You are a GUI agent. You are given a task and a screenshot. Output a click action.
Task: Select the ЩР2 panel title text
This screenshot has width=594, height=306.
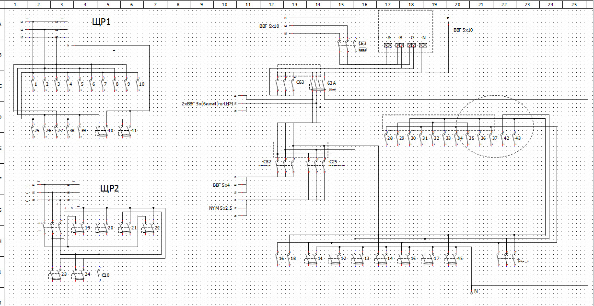point(109,188)
